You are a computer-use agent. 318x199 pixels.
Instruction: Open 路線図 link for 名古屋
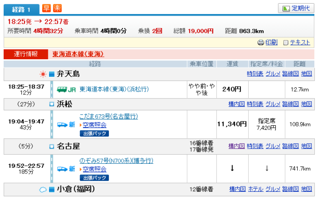[290, 146]
